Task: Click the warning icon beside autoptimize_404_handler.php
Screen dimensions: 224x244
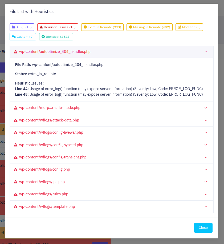Action: coord(15,52)
